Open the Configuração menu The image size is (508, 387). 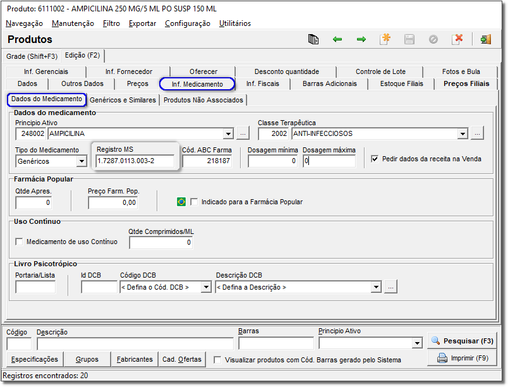tap(188, 23)
